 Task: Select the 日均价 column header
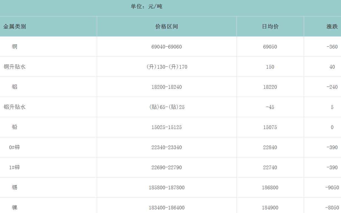[x=270, y=26]
